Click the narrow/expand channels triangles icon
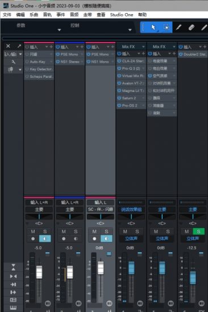Screen dimensions: 208x312 13,267
